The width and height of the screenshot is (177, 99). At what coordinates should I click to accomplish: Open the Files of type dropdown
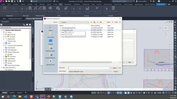109,71
